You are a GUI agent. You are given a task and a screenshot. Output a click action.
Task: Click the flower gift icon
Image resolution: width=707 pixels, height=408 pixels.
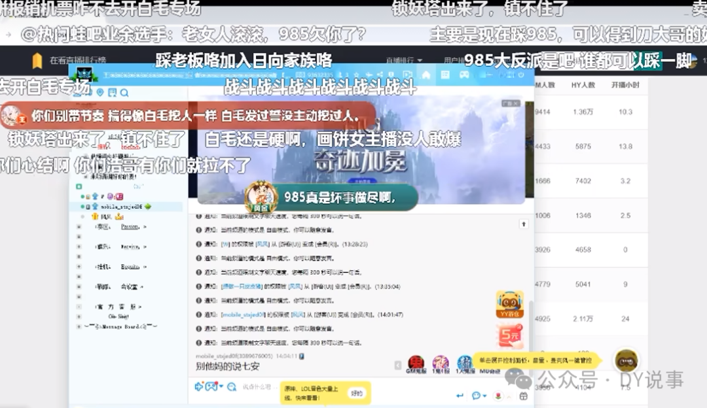click(498, 396)
